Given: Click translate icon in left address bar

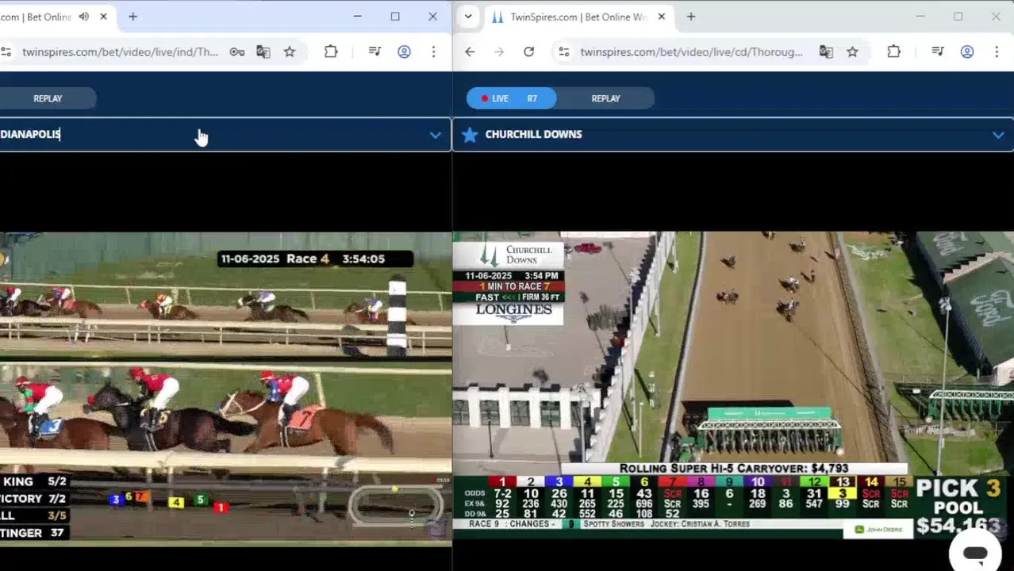Looking at the screenshot, I should (263, 52).
